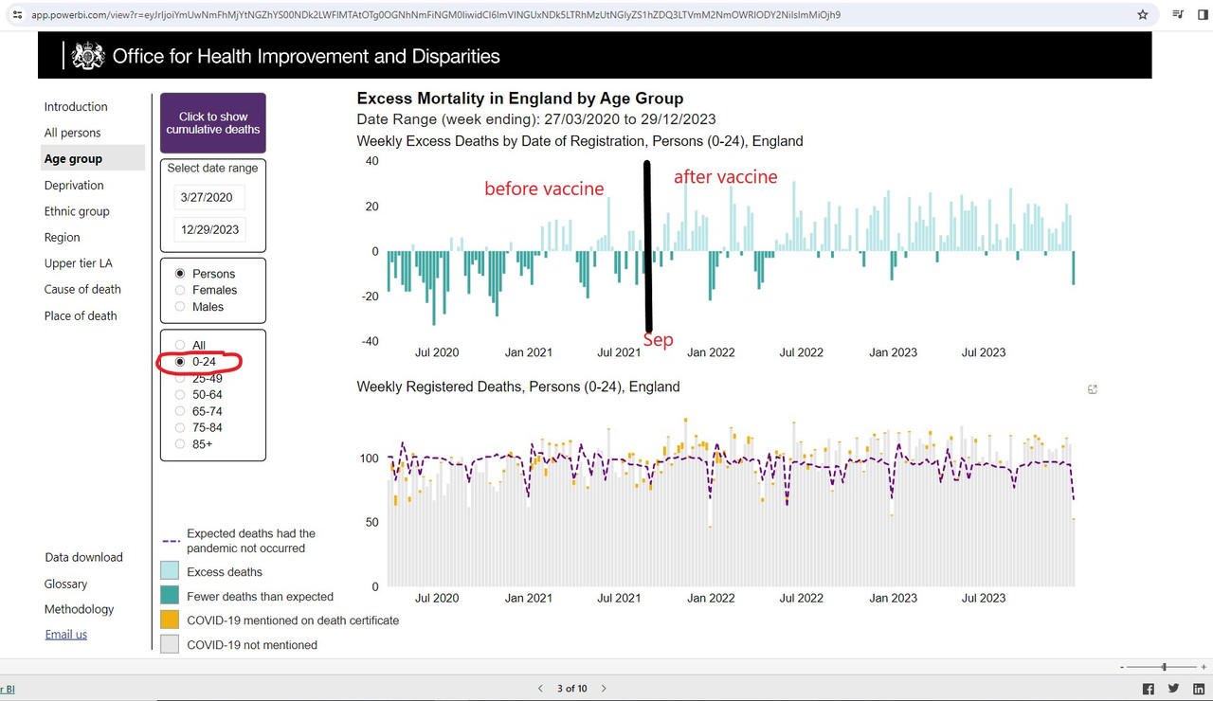Open the Deprivation page

(x=74, y=185)
